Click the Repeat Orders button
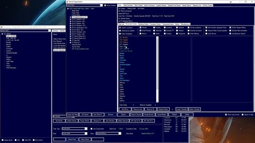The width and height of the screenshot is (255, 143). [163, 109]
